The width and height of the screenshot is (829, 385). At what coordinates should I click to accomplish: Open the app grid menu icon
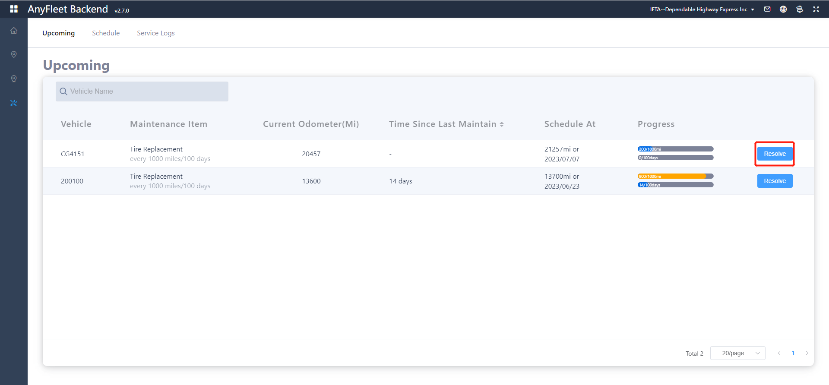[14, 9]
